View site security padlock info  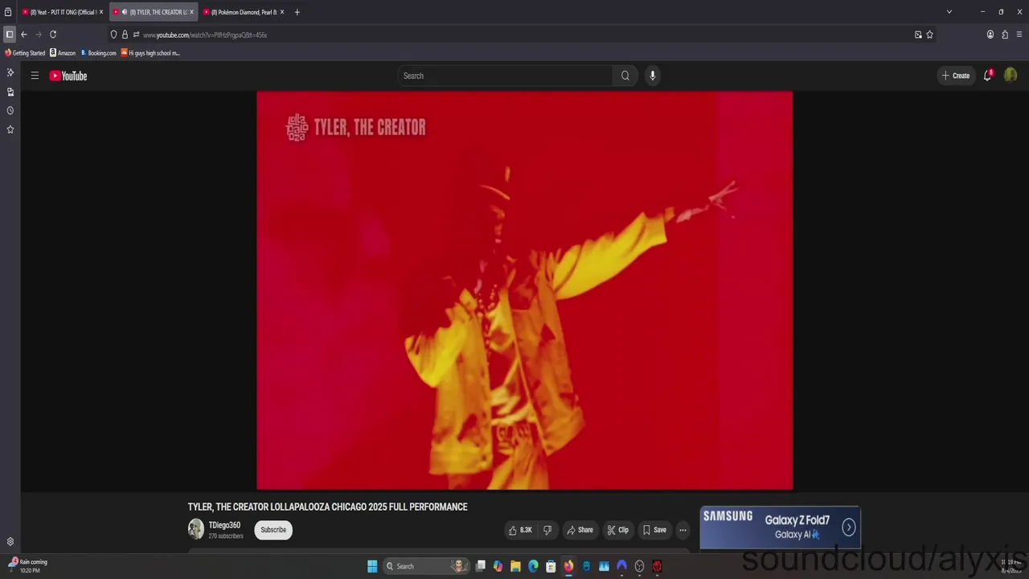(x=125, y=35)
